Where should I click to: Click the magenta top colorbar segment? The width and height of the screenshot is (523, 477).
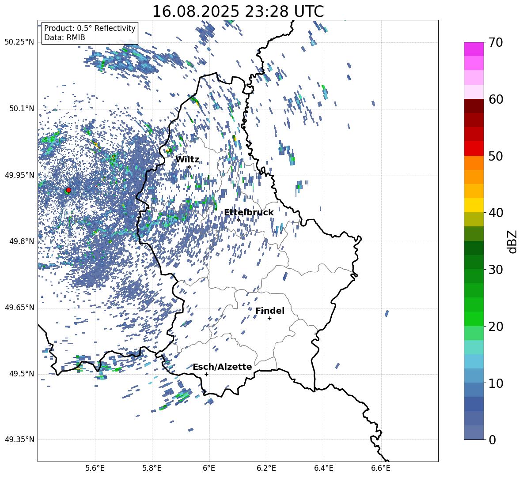pyautogui.click(x=474, y=49)
